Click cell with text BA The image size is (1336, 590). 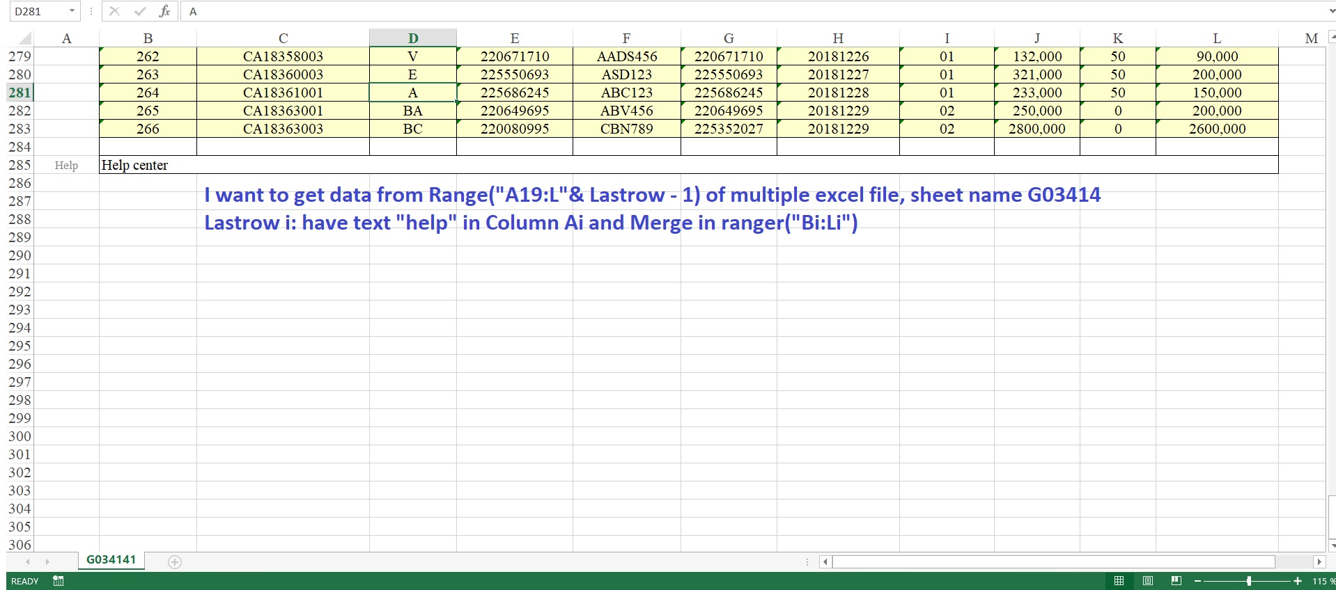coord(413,111)
